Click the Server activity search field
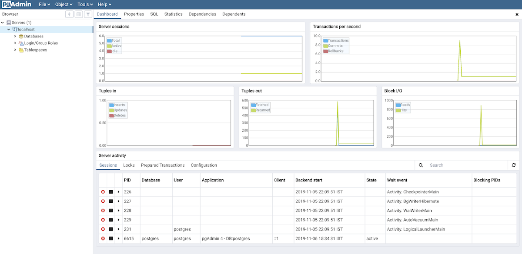522x254 pixels. (465, 165)
